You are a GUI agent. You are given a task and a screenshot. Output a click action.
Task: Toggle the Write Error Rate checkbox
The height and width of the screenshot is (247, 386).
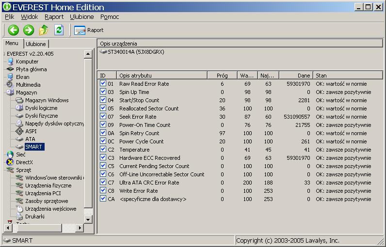(x=103, y=190)
